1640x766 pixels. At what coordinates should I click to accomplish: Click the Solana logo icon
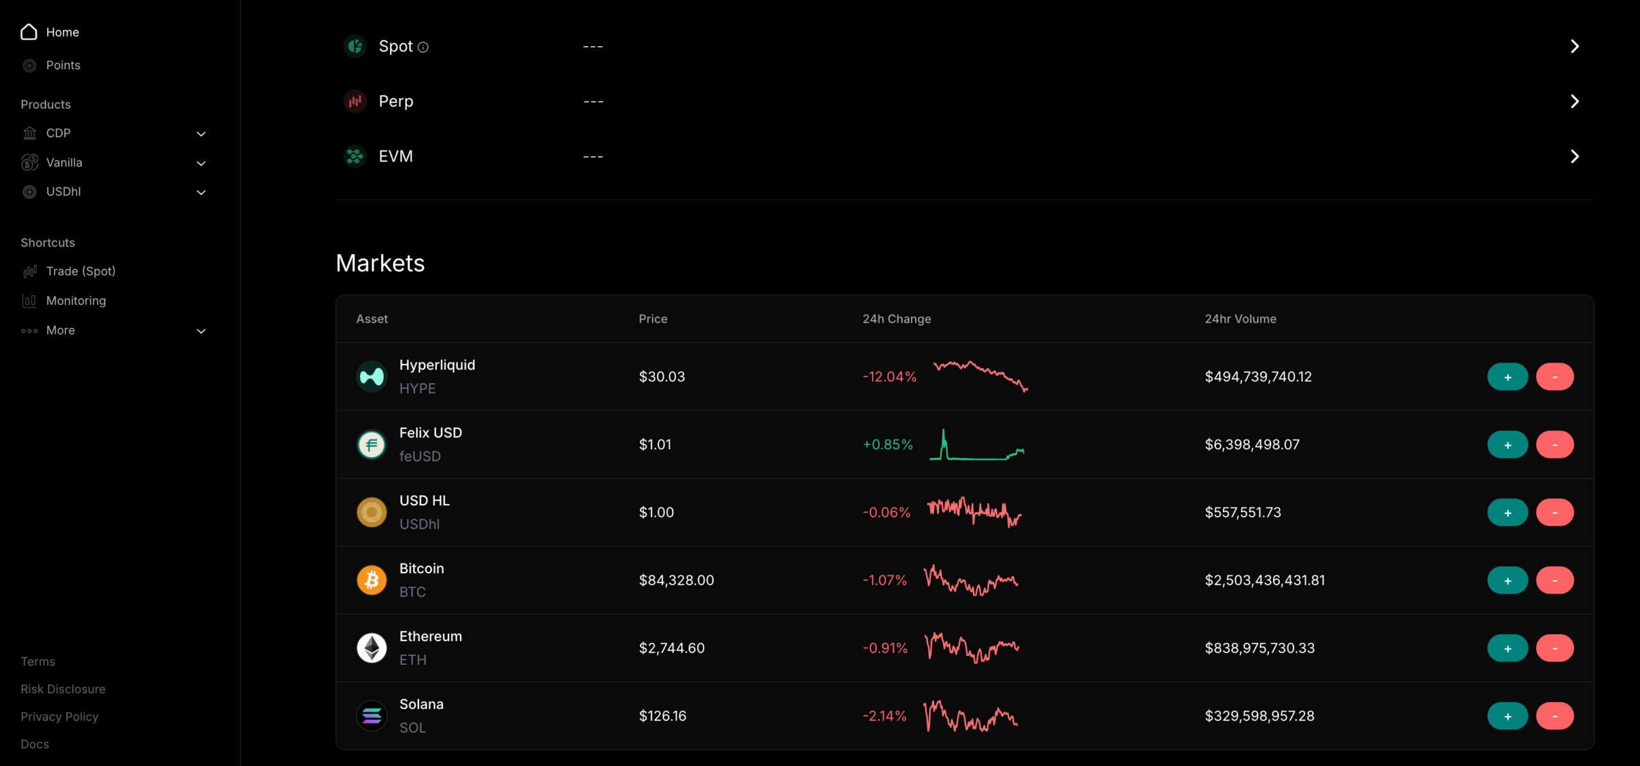pyautogui.click(x=372, y=716)
